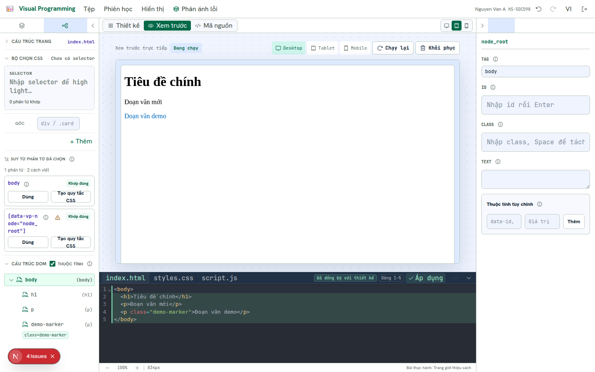Open the Tệp menu
The height and width of the screenshot is (372, 595).
[x=89, y=9]
